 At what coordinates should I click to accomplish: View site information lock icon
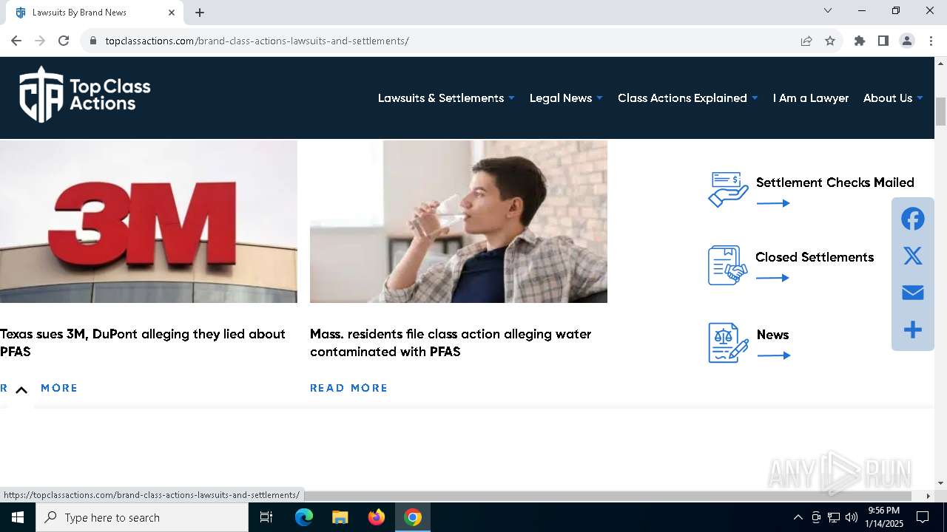click(x=93, y=41)
